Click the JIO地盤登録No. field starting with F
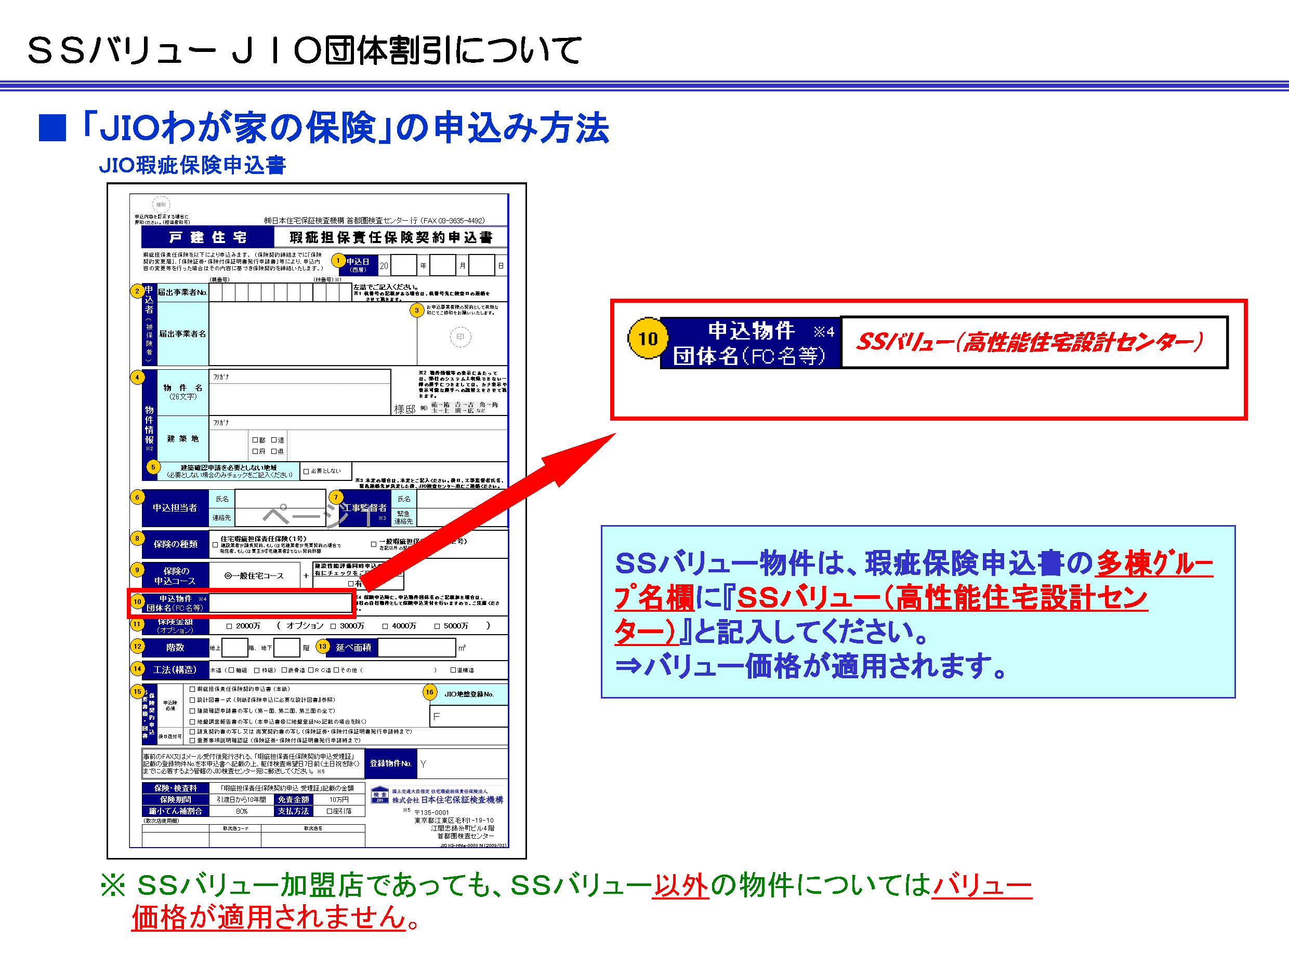 [x=469, y=716]
